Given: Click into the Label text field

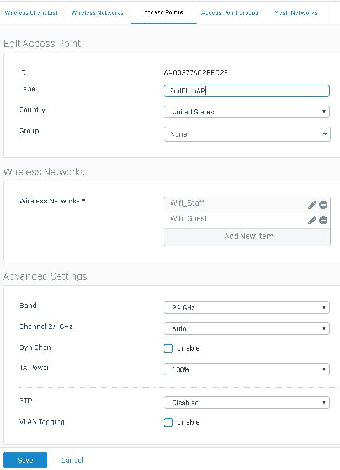Looking at the screenshot, I should [246, 91].
